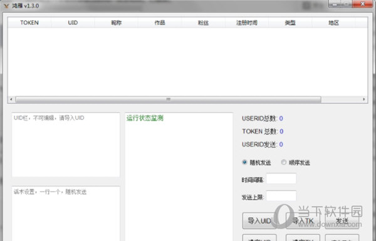Click the 注册时间 column header
The height and width of the screenshot is (241, 376).
tap(247, 23)
